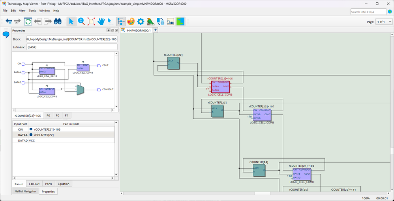394x201 pixels.
Task: Click the Fit in Window icon
Action: 91,21
